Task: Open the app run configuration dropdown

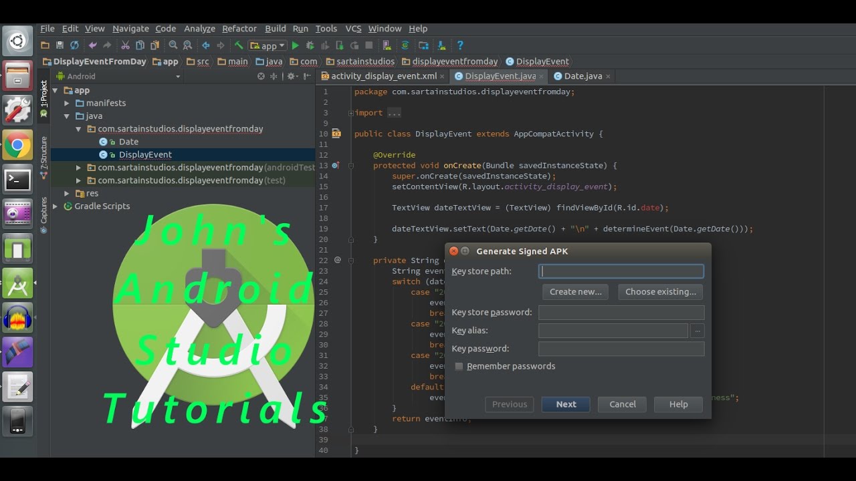Action: coord(267,45)
